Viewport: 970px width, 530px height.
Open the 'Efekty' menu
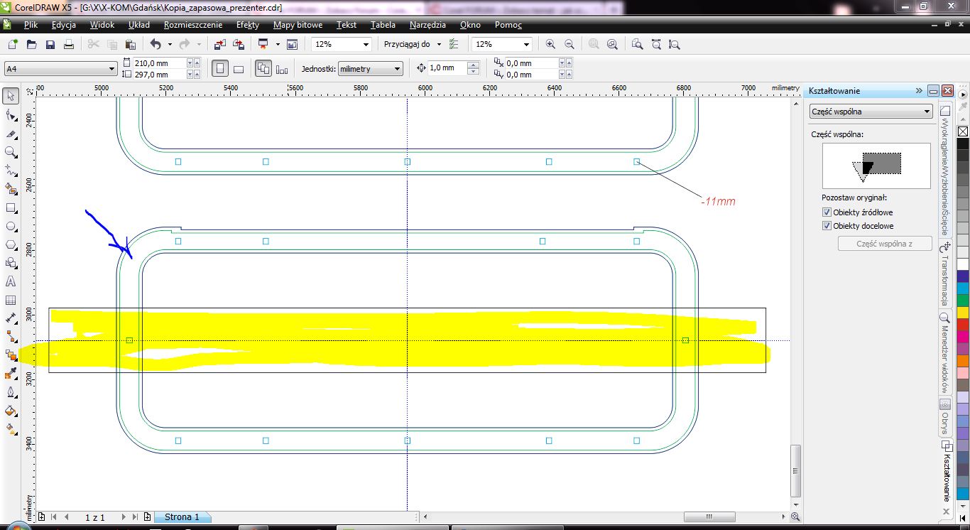point(248,25)
